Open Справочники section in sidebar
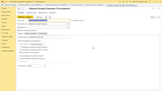 (6, 47)
